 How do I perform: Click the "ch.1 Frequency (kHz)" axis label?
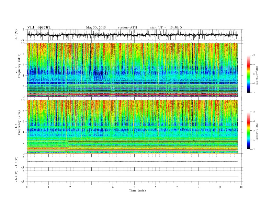pyautogui.click(x=18, y=66)
